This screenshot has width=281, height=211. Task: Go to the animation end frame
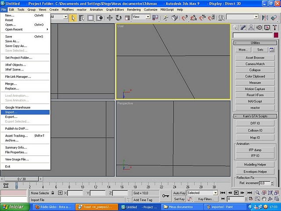pyautogui.click(x=250, y=193)
